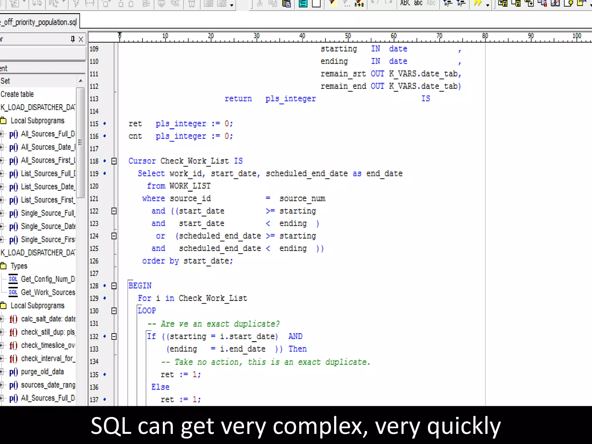
Task: Click 'from WORK_LIST' on line 120
Action: click(179, 186)
